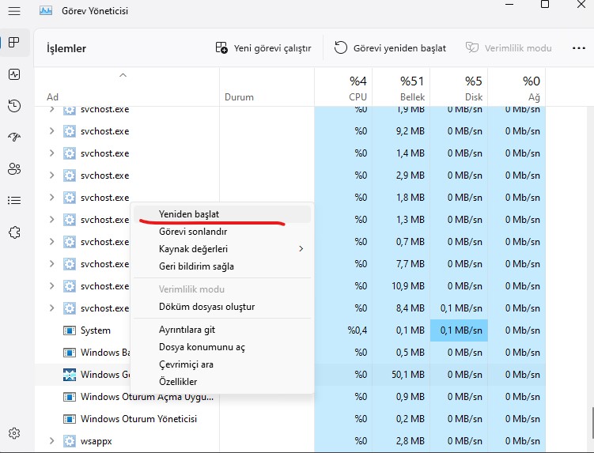The width and height of the screenshot is (594, 453).
Task: Click the %0,4 CPU cell of System
Action: [343, 330]
